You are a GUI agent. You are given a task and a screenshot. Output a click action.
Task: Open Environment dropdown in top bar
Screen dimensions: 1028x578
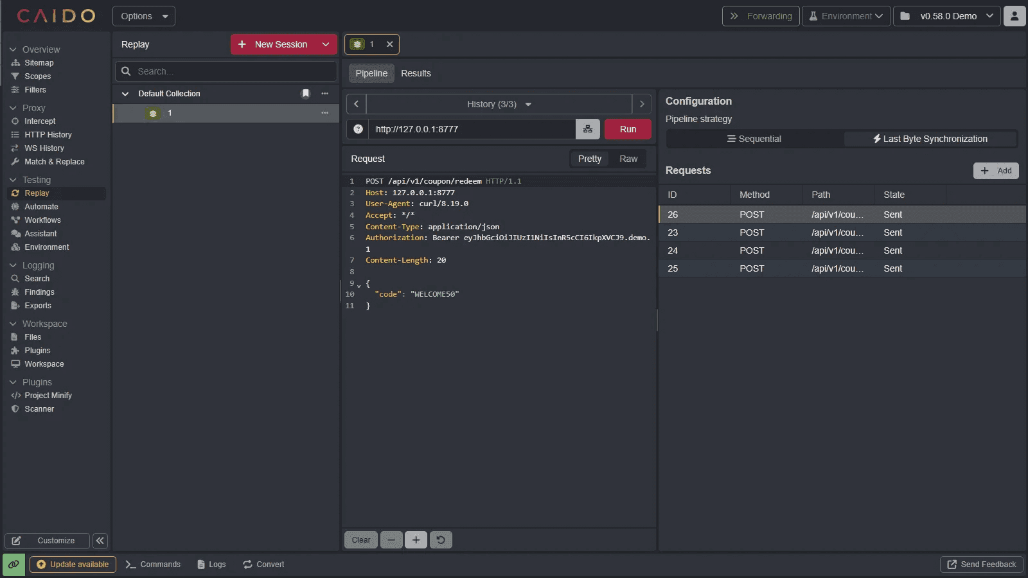846,16
